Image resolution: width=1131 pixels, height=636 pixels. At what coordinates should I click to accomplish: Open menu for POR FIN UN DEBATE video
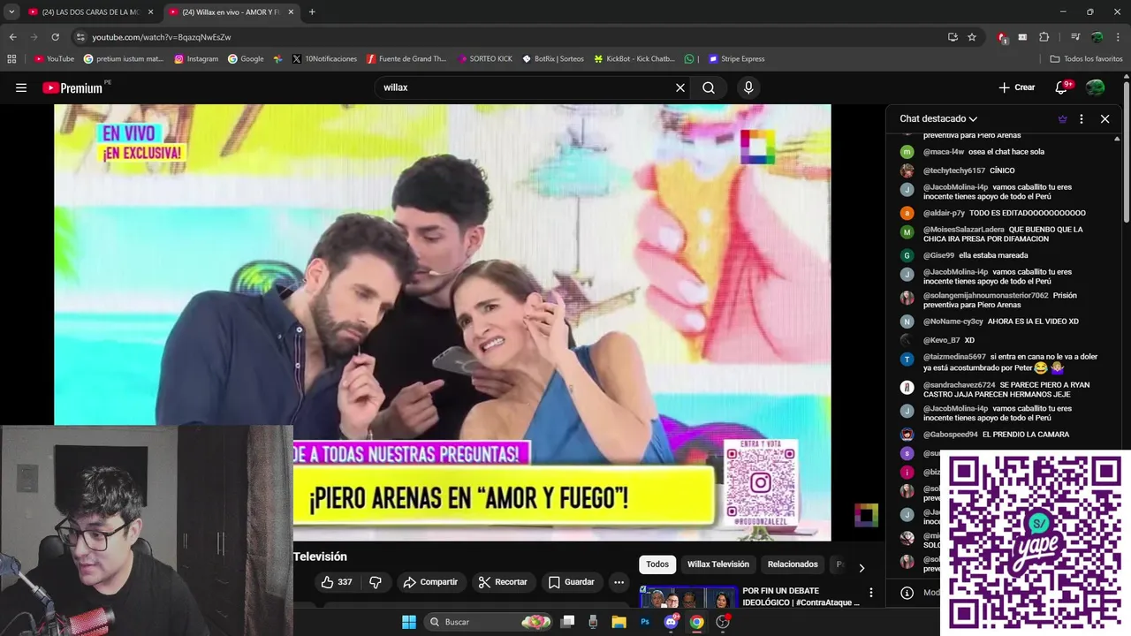[870, 593]
